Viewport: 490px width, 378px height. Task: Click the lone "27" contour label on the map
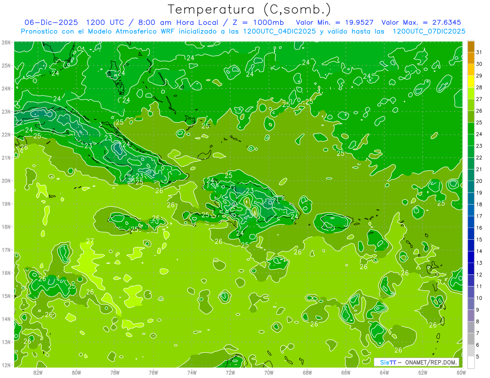pyautogui.click(x=90, y=241)
